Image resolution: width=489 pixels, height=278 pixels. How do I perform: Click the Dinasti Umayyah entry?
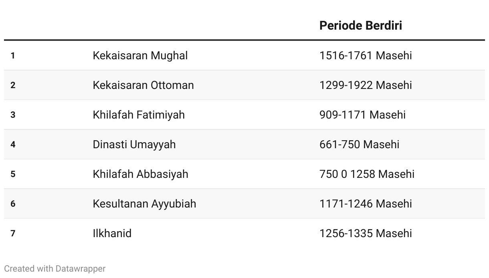[x=134, y=144]
